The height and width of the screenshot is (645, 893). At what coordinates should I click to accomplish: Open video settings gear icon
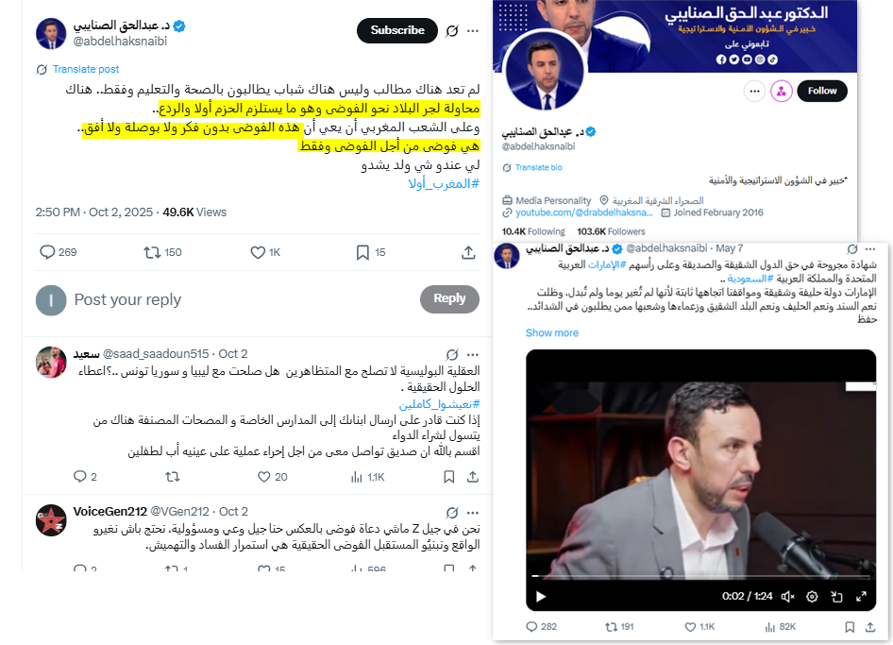pyautogui.click(x=812, y=597)
